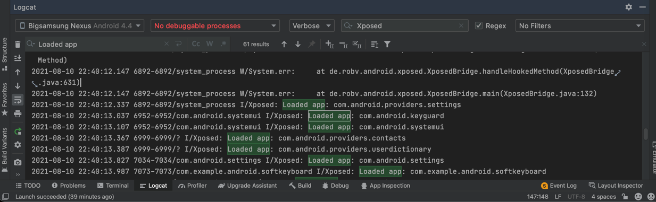The image size is (656, 202).
Task: Click open in find window icon
Action: pyautogui.click(x=375, y=44)
